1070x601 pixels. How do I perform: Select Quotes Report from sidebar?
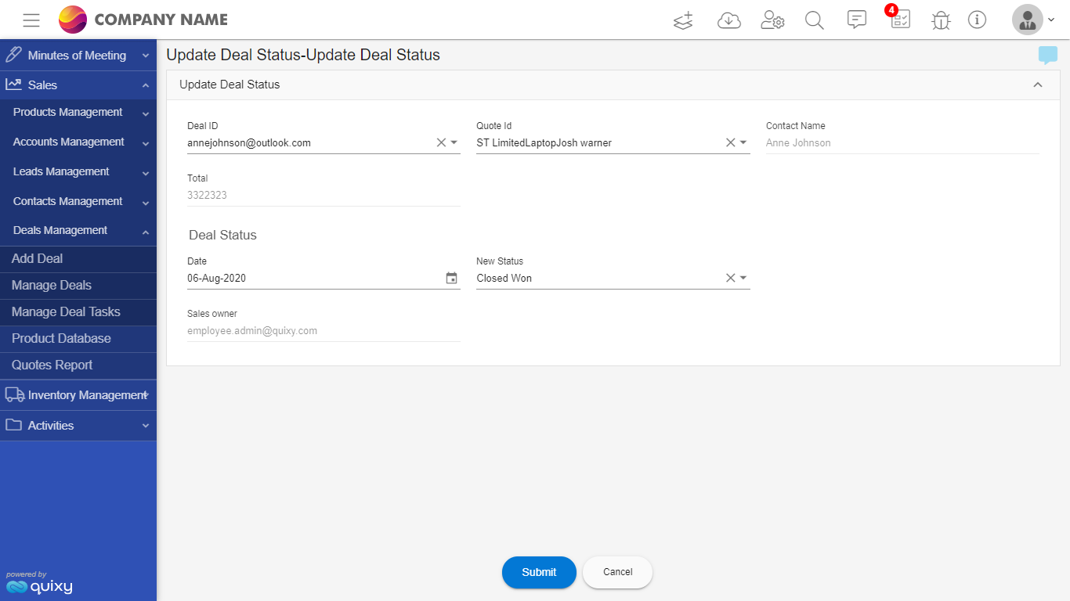point(52,365)
